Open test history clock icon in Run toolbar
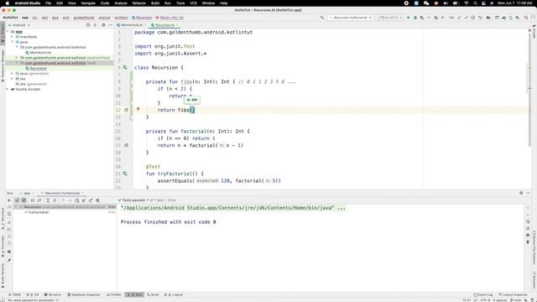Screen dimensions: 537x302 tap(77, 200)
